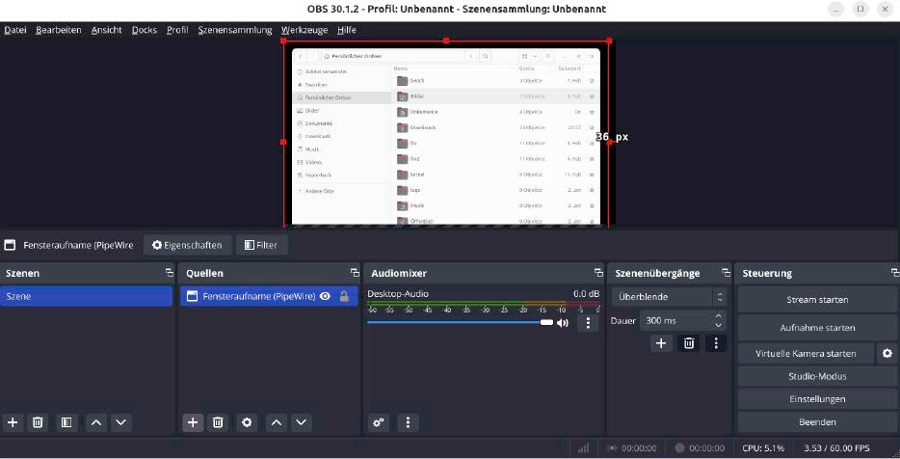Click Stream starten button
The height and width of the screenshot is (459, 900).
[x=817, y=300]
